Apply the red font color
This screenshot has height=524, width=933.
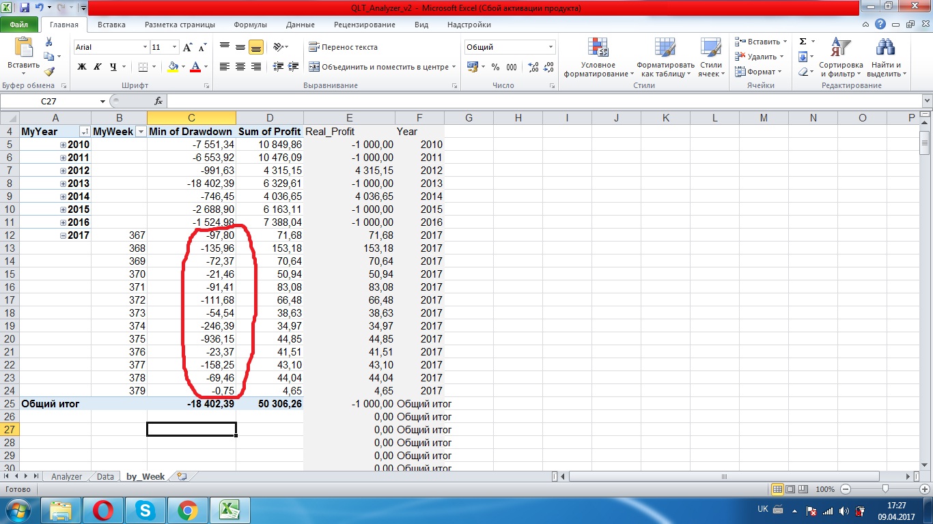(x=195, y=67)
